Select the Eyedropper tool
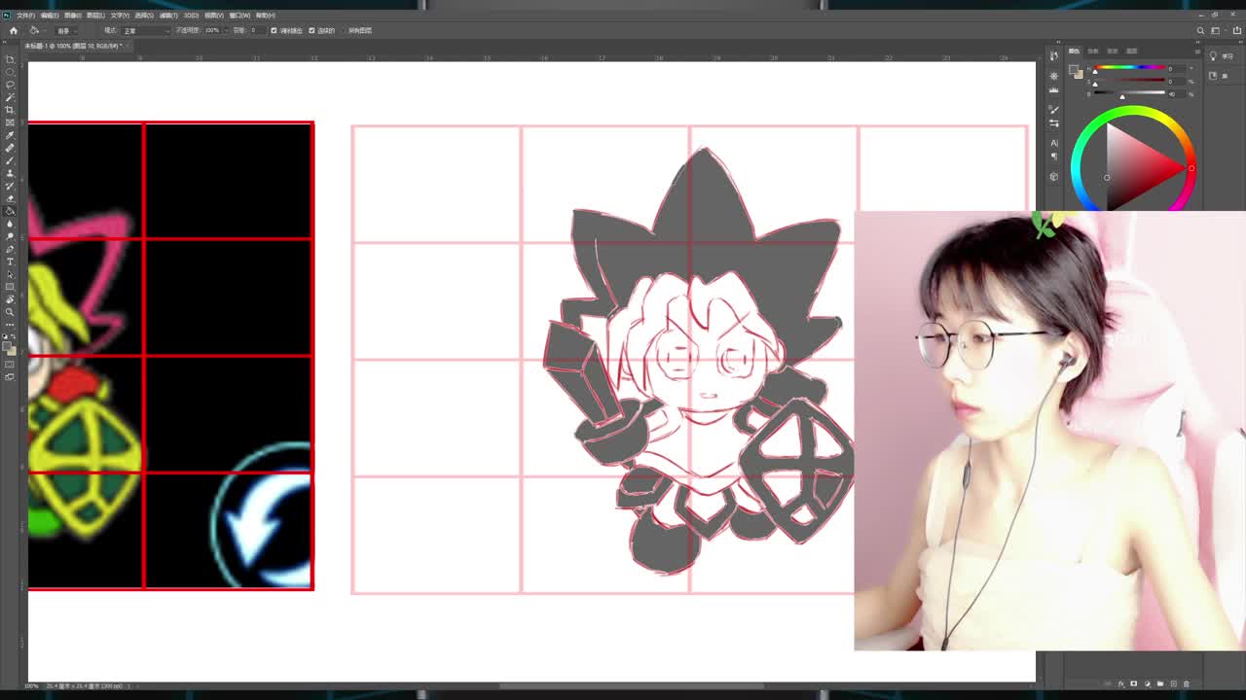Image resolution: width=1246 pixels, height=700 pixels. 10,135
